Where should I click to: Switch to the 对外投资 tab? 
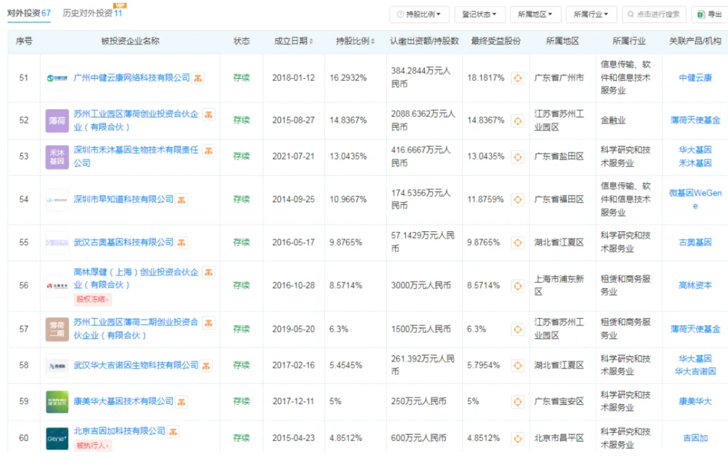pyautogui.click(x=29, y=13)
